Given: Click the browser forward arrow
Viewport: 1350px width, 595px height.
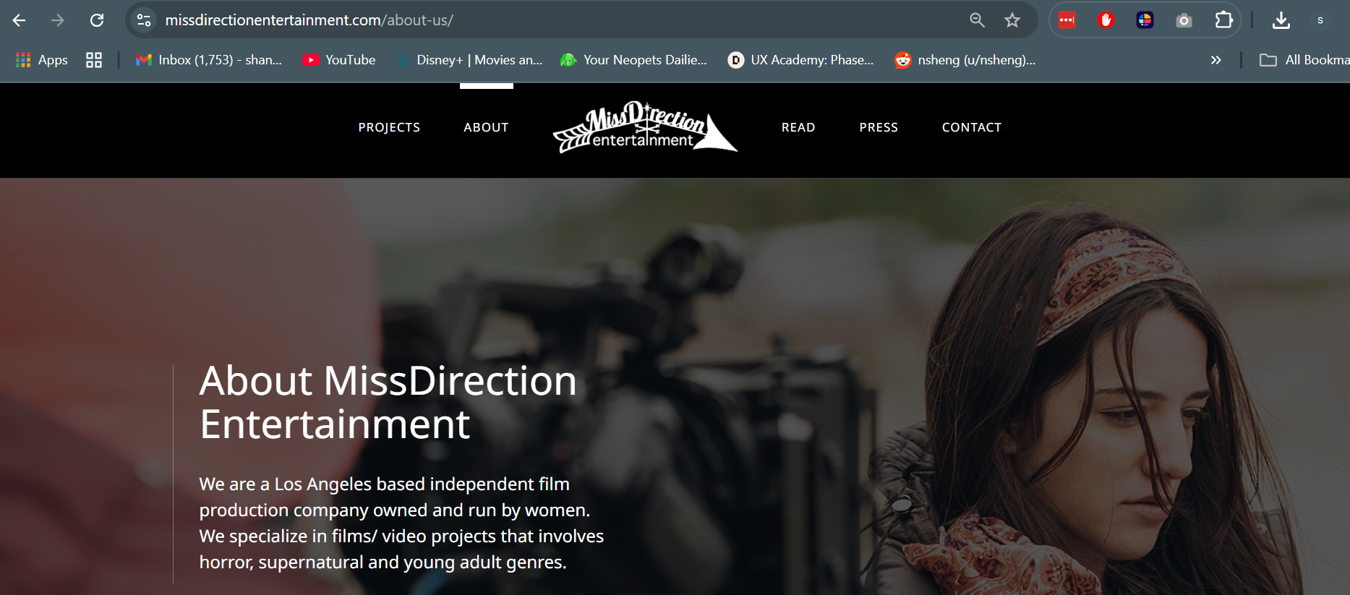Looking at the screenshot, I should 58,20.
